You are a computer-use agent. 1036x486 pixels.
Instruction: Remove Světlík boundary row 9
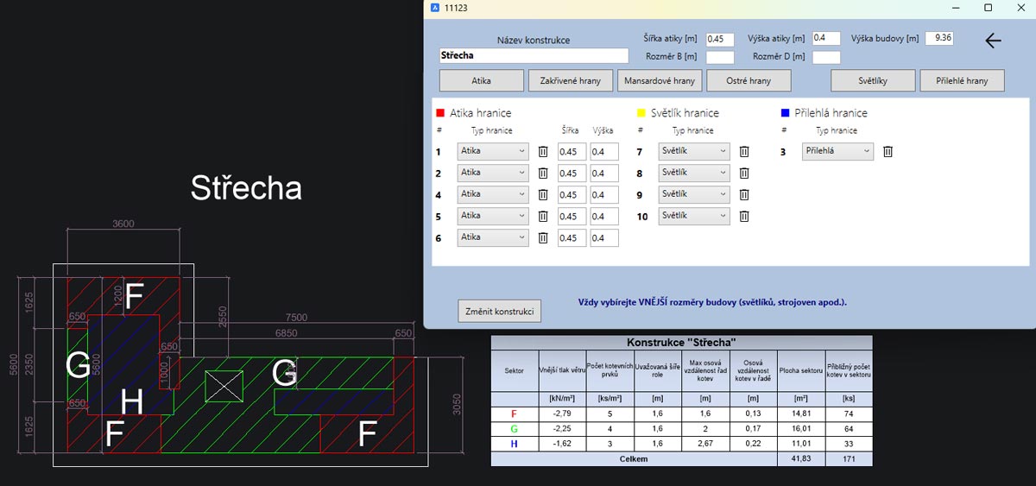point(743,195)
